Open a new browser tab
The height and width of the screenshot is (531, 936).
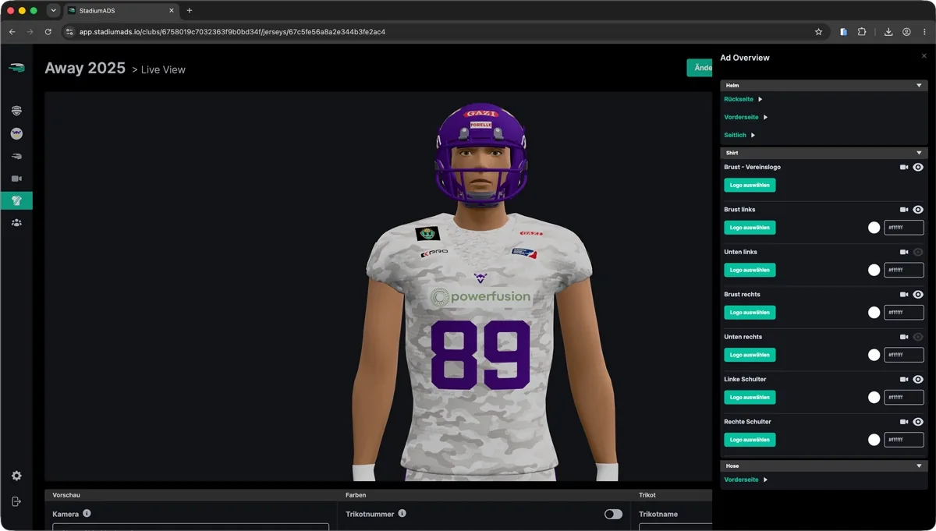tap(190, 10)
